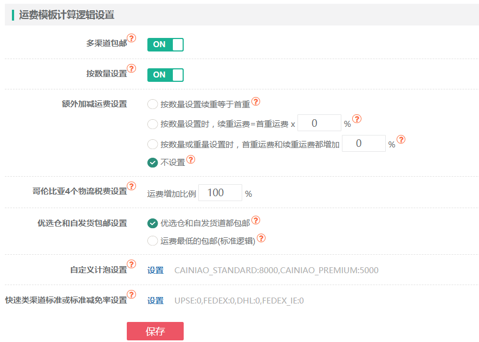Click 运费增加比例 field showing 100

pos(220,192)
